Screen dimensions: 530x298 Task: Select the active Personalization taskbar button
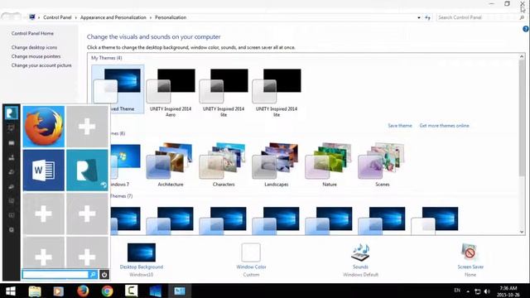(x=180, y=291)
